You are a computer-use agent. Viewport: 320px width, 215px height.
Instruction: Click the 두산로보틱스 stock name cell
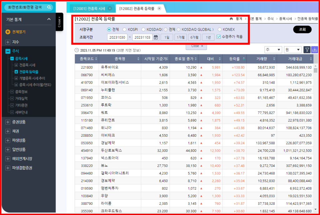120,151
